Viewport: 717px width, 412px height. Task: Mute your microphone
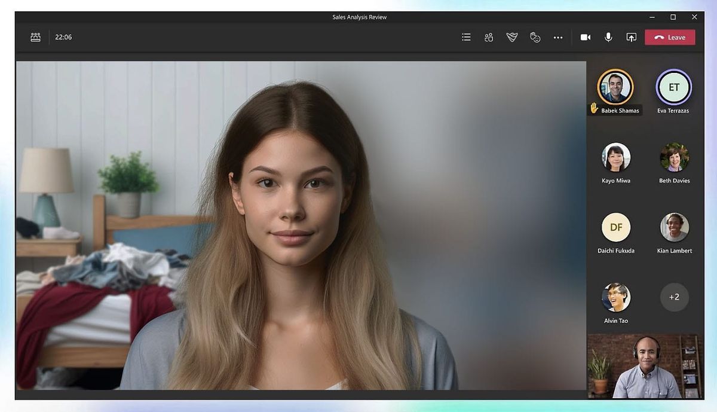click(x=608, y=36)
